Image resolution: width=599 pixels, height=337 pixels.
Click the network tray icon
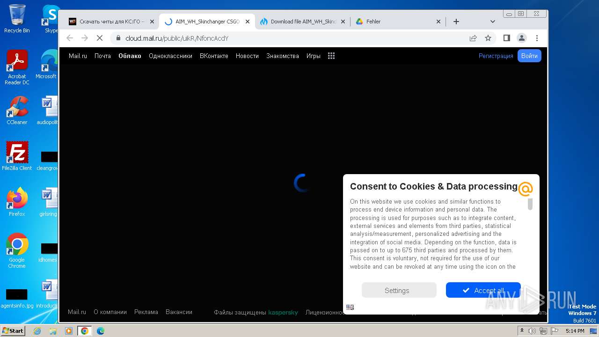(x=543, y=331)
